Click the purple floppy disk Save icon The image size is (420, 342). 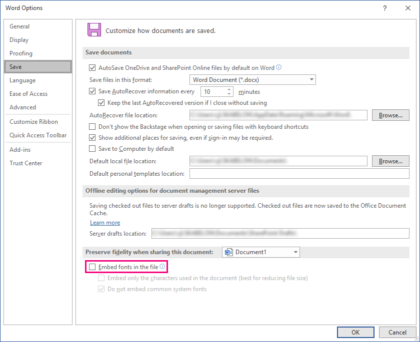point(94,29)
